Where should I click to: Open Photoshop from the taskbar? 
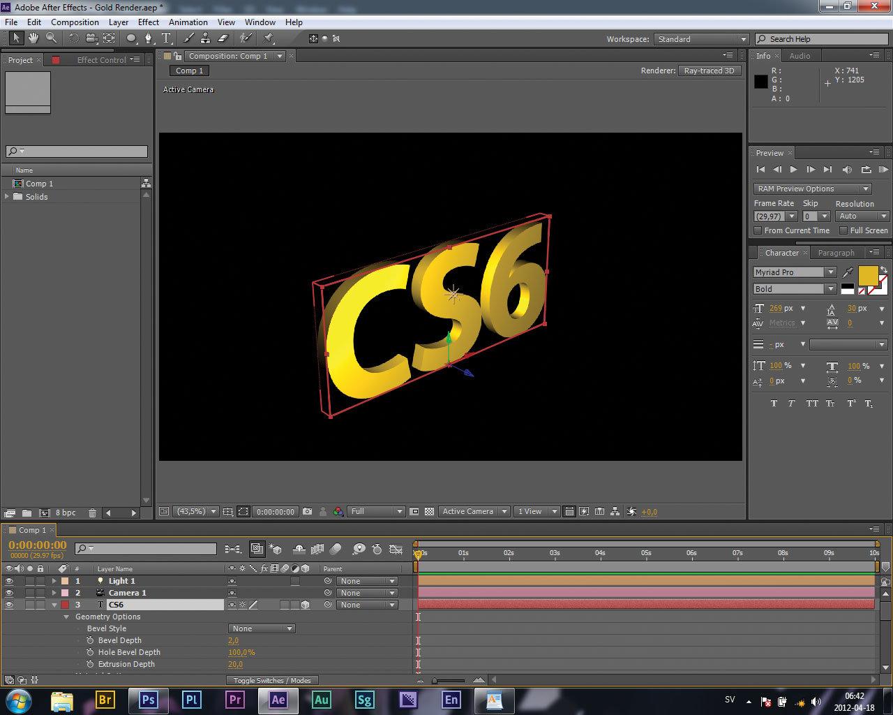pos(148,699)
